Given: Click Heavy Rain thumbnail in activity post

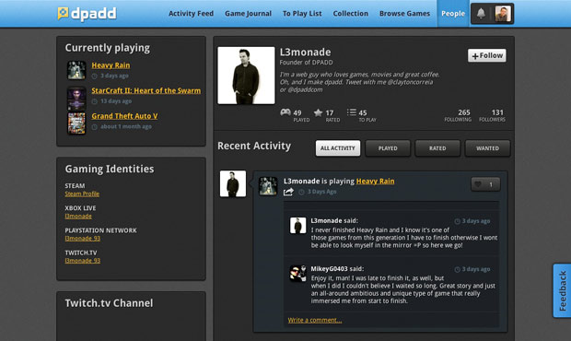Looking at the screenshot, I should click(x=268, y=186).
